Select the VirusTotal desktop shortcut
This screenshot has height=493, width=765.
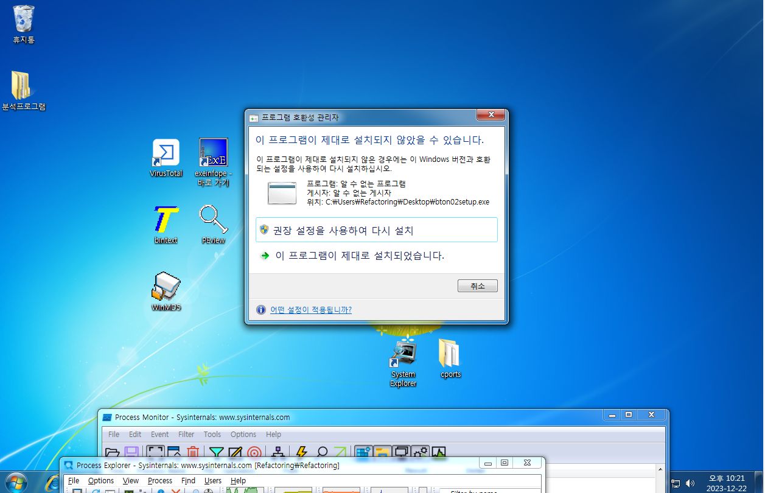point(166,158)
